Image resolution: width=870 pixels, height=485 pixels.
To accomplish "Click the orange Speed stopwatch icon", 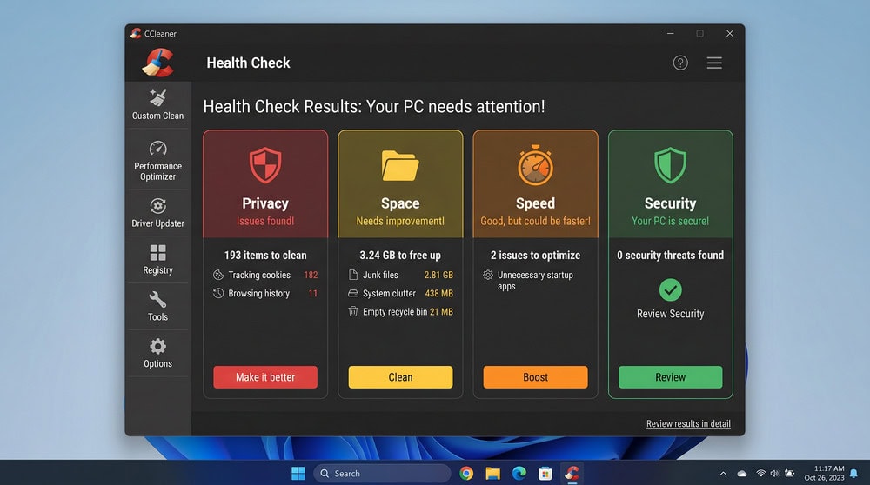I will coord(535,165).
